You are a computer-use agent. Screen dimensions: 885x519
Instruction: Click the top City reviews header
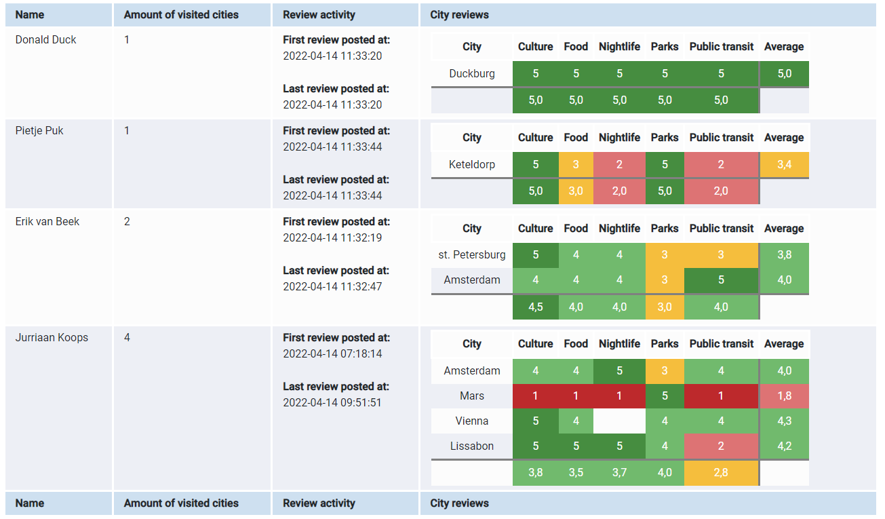tap(648, 14)
